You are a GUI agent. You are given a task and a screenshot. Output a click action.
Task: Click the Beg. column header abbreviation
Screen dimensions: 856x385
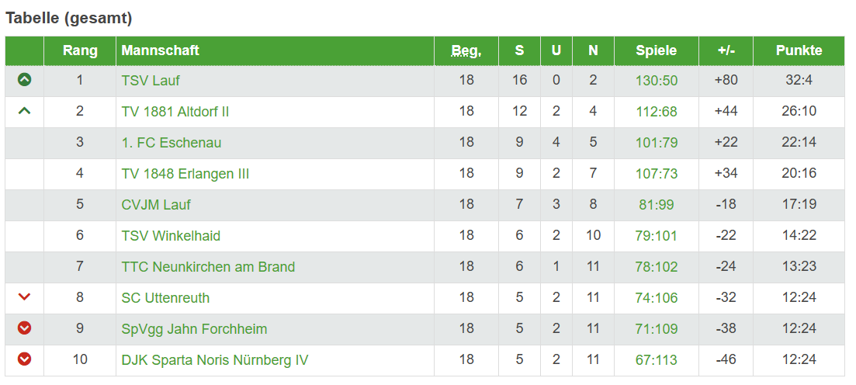[466, 50]
